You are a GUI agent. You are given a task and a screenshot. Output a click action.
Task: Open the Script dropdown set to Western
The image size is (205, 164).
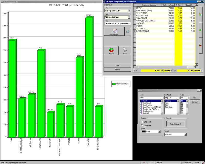coord(185,134)
